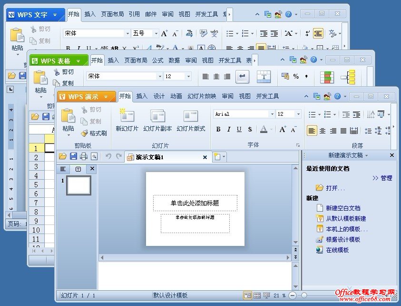Image resolution: width=401 pixels, height=306 pixels.
Task: Click the Paste icon in WPS Writer
Action: [17, 35]
